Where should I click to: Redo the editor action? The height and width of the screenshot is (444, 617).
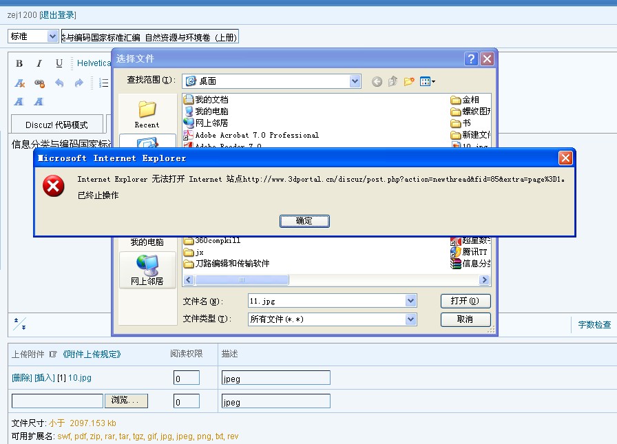(79, 83)
